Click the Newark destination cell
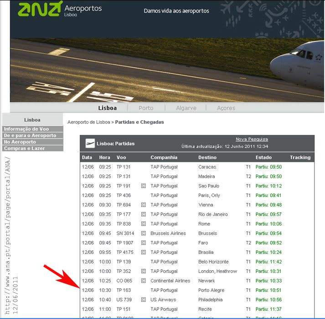This screenshot has height=319, width=325. (206, 281)
